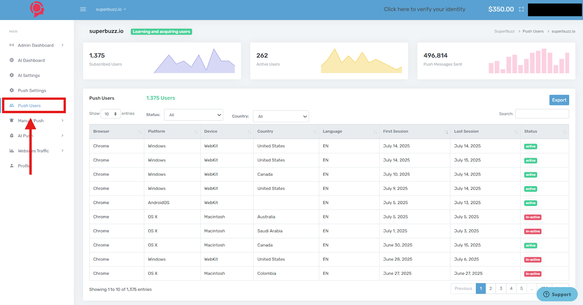Toggle the hamburger menu icon
This screenshot has width=583, height=305.
[x=83, y=9]
